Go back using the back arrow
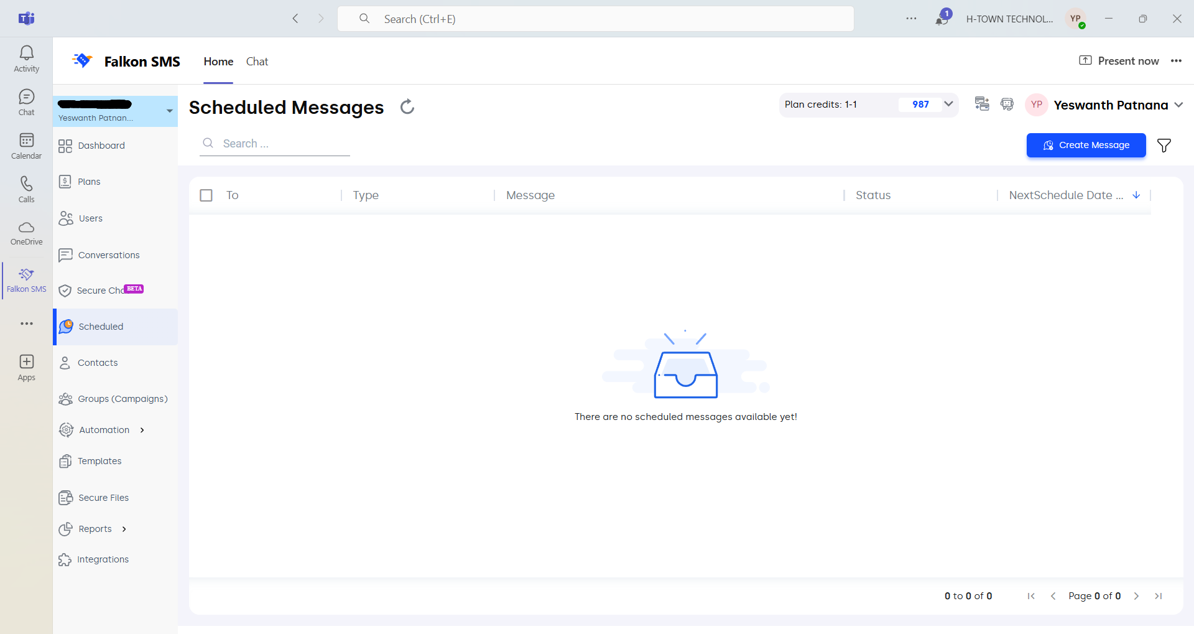 coord(295,19)
